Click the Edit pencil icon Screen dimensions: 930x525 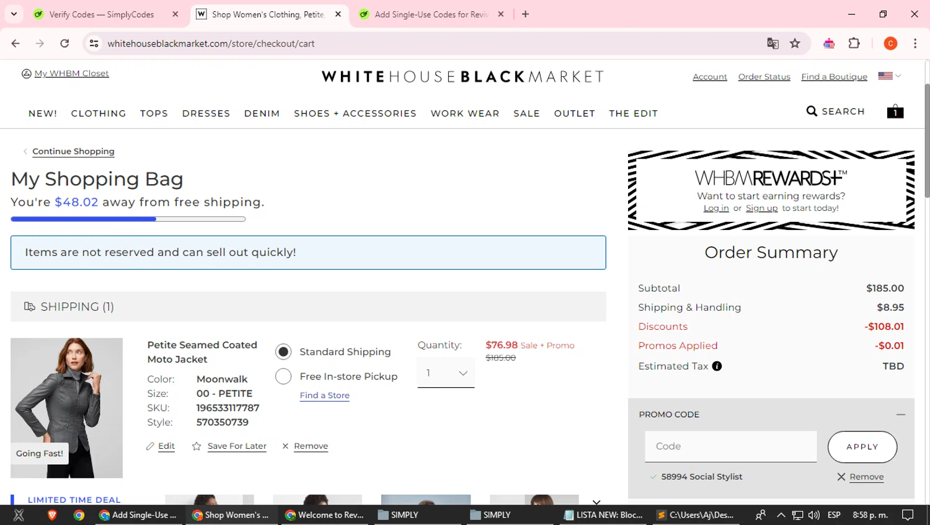pos(150,446)
